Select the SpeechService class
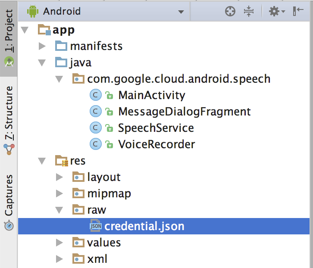 tap(156, 128)
